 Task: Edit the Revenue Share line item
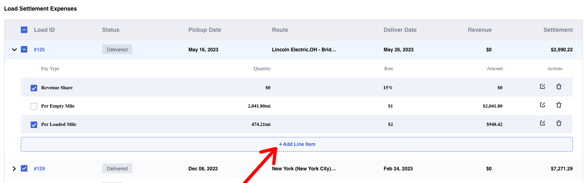(x=543, y=87)
